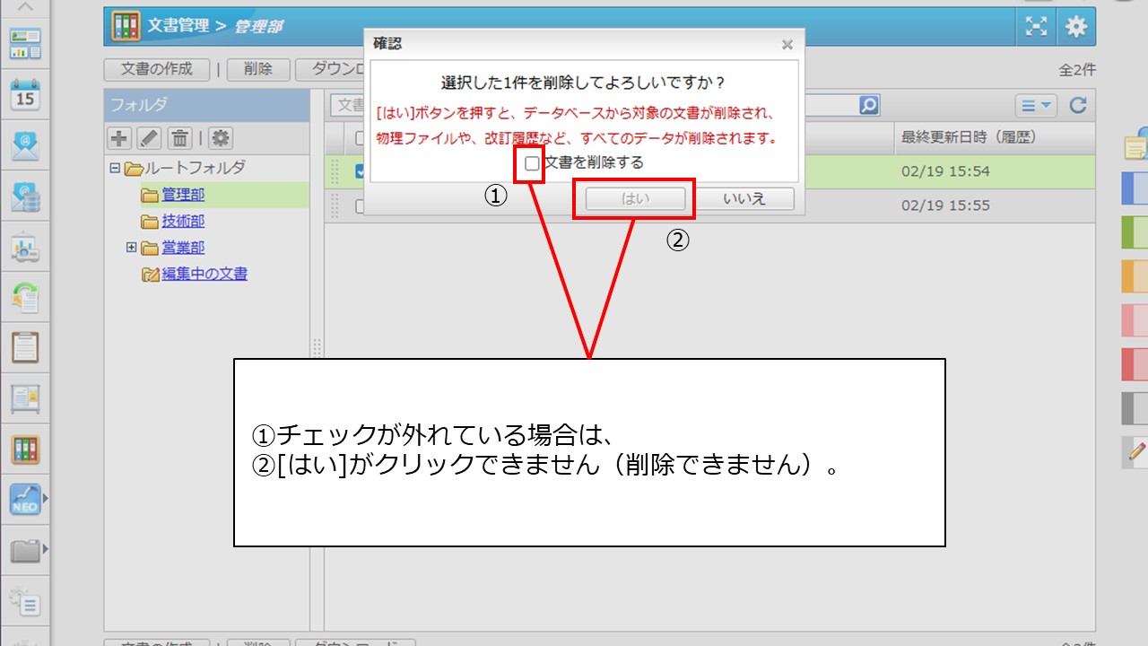Image resolution: width=1148 pixels, height=646 pixels.
Task: Open the presentation chart icon in left sidebar
Action: click(25, 248)
